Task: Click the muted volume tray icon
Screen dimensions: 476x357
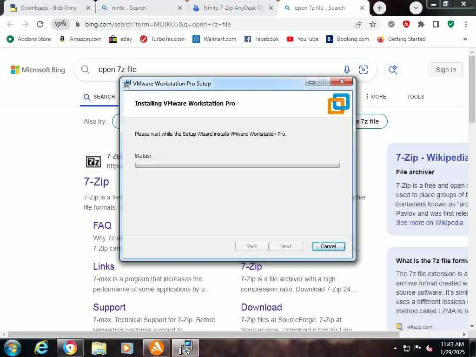Action: (429, 348)
